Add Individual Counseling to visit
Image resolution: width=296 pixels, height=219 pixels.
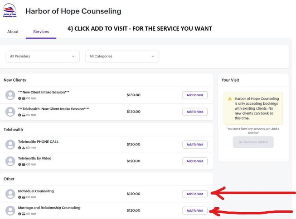point(195,194)
